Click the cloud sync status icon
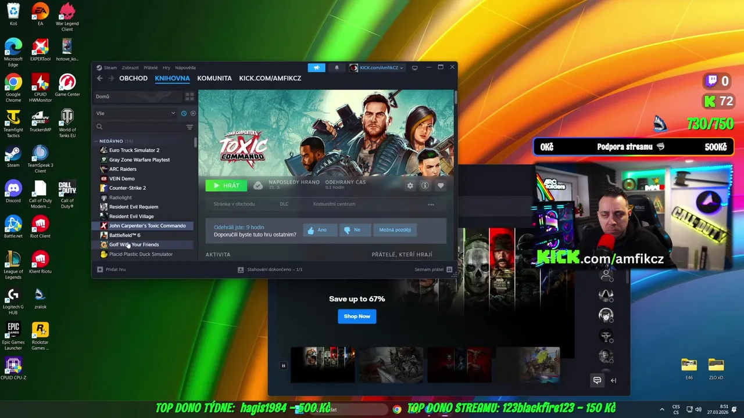The height and width of the screenshot is (418, 744). tap(258, 186)
